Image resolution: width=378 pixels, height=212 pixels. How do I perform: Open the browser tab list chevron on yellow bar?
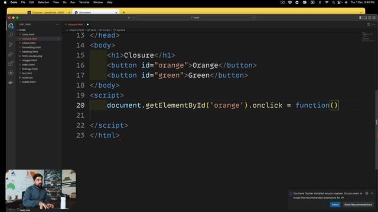click(361, 12)
